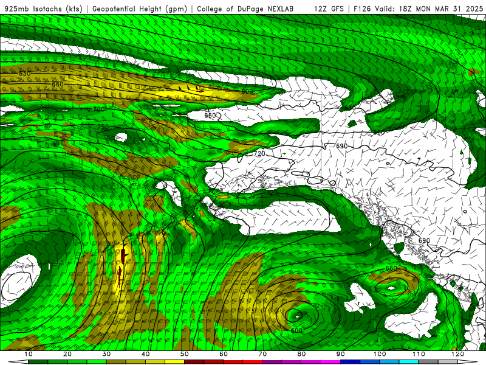Click the bright red swatch left of 70
The image size is (486, 365).
[x=253, y=362]
